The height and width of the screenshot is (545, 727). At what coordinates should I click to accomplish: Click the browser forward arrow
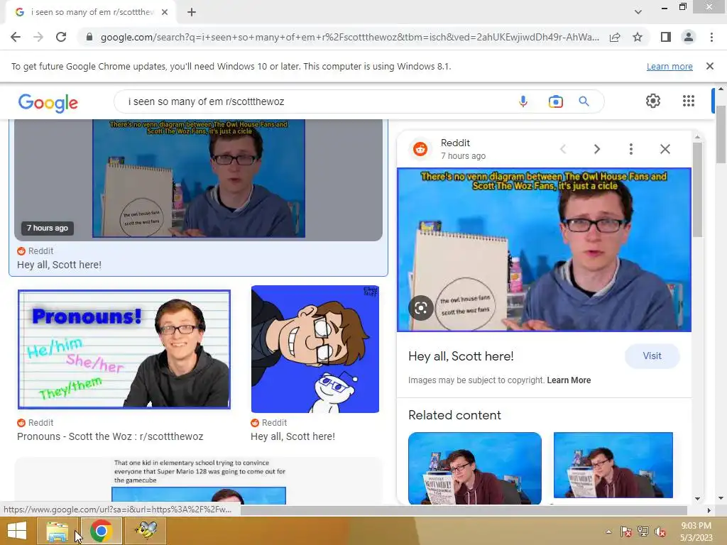[38, 37]
